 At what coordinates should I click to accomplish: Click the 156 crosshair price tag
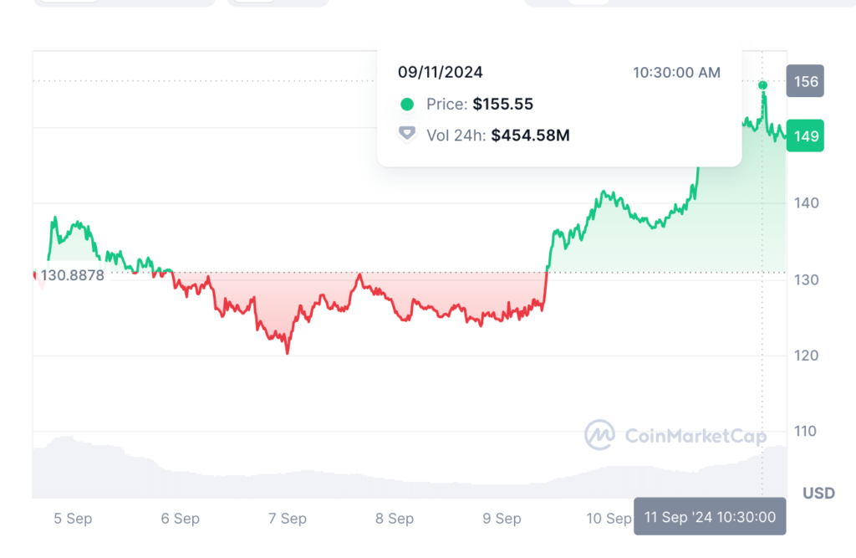click(x=806, y=82)
